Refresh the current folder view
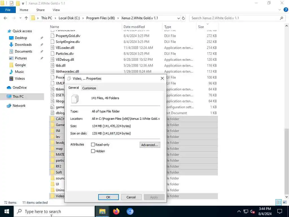Image resolution: width=289 pixels, height=217 pixels. [183, 18]
